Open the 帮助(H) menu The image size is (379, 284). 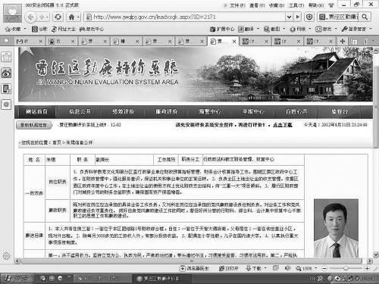316,5
